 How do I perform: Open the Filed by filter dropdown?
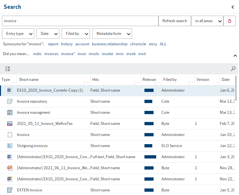pos(76,34)
